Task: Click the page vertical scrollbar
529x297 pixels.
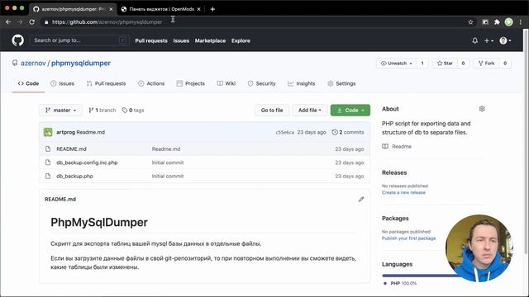Action: (526, 141)
